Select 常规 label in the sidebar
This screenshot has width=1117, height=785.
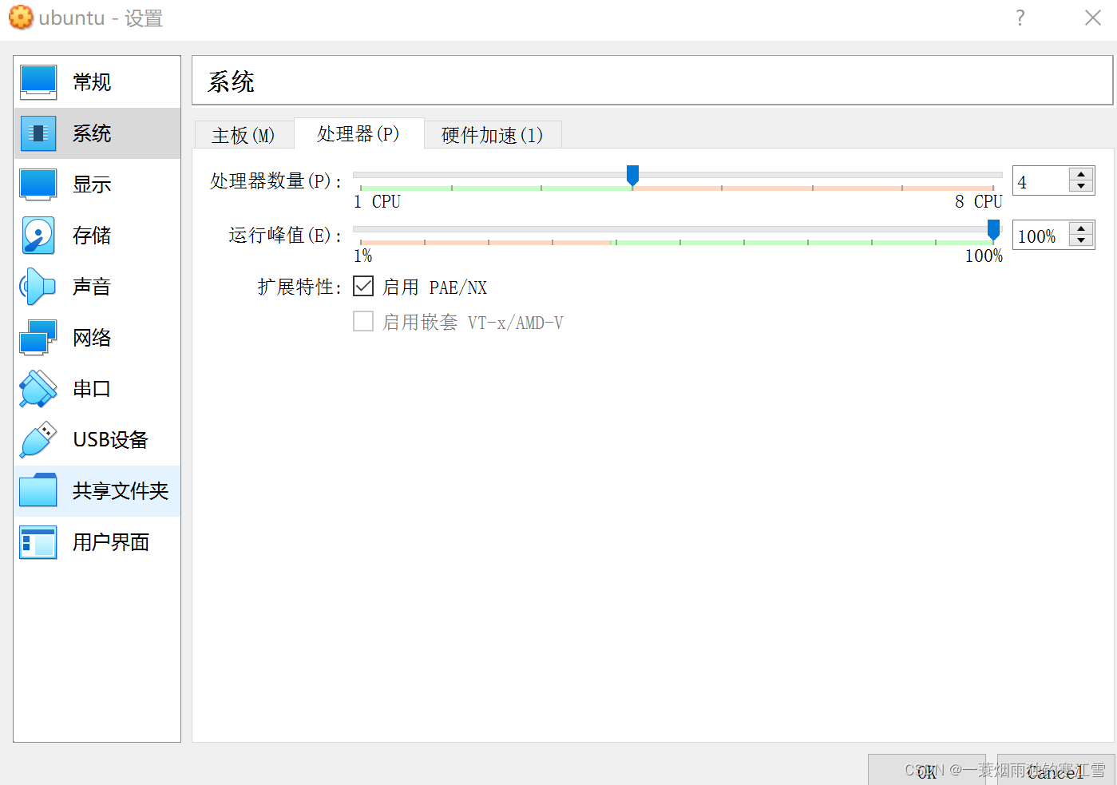pyautogui.click(x=92, y=82)
